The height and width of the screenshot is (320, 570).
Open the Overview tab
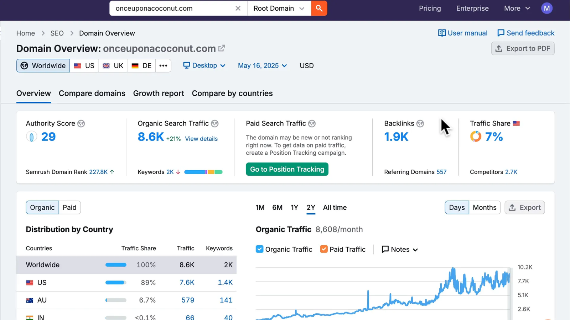point(33,93)
